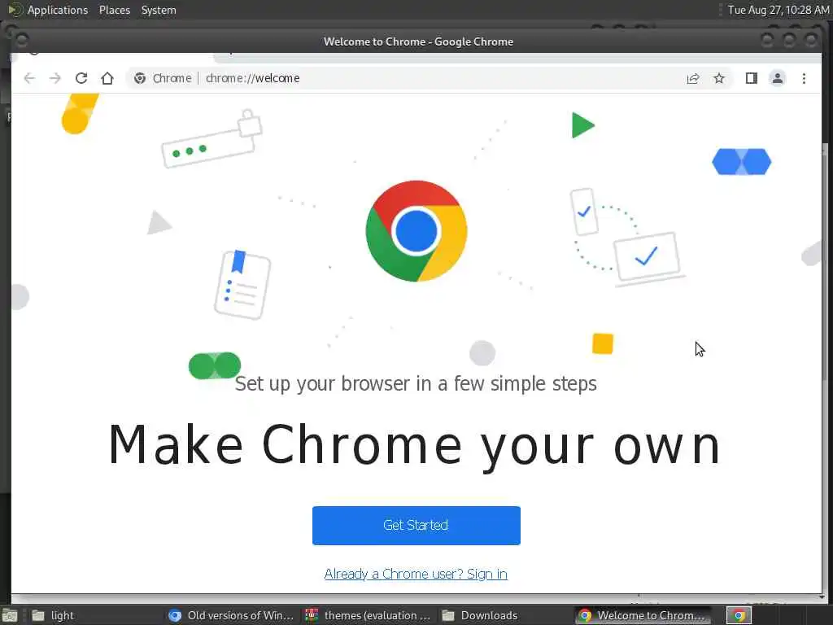
Task: Open the Places menu
Action: [114, 10]
